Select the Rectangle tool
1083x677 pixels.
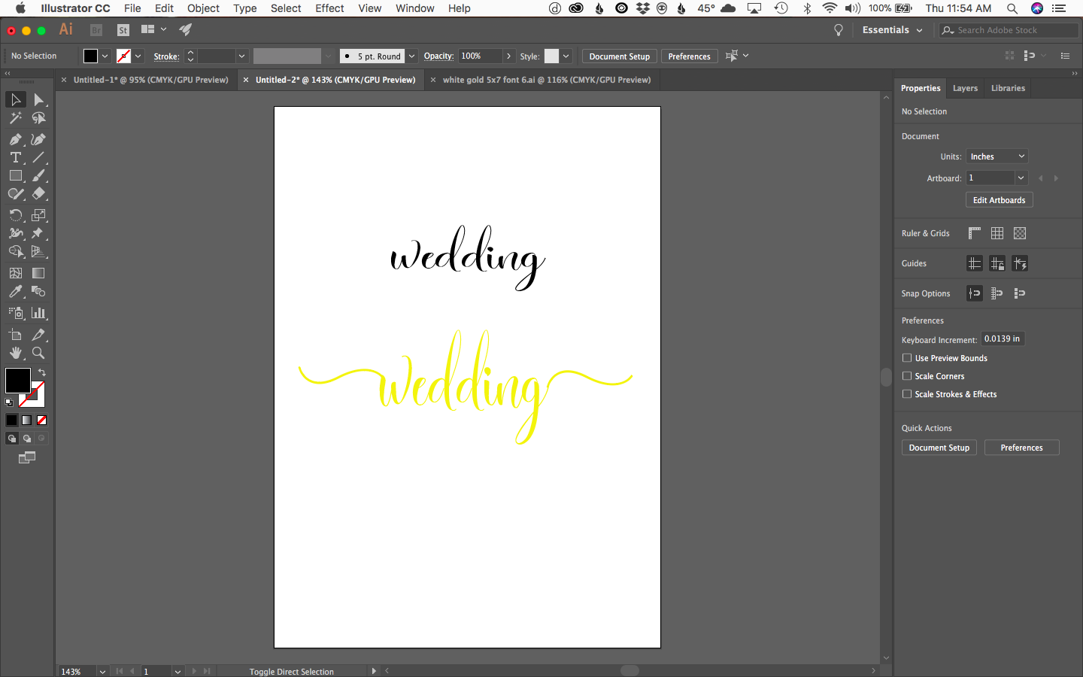(16, 175)
